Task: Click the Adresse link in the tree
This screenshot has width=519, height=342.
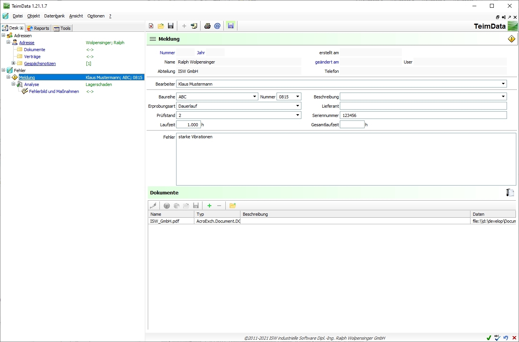Action: pyautogui.click(x=27, y=43)
